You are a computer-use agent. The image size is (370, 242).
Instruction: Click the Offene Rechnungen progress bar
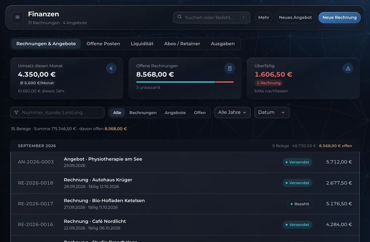coord(185,82)
